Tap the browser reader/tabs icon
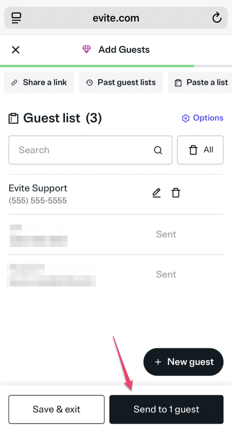The height and width of the screenshot is (431, 232). pos(16,17)
